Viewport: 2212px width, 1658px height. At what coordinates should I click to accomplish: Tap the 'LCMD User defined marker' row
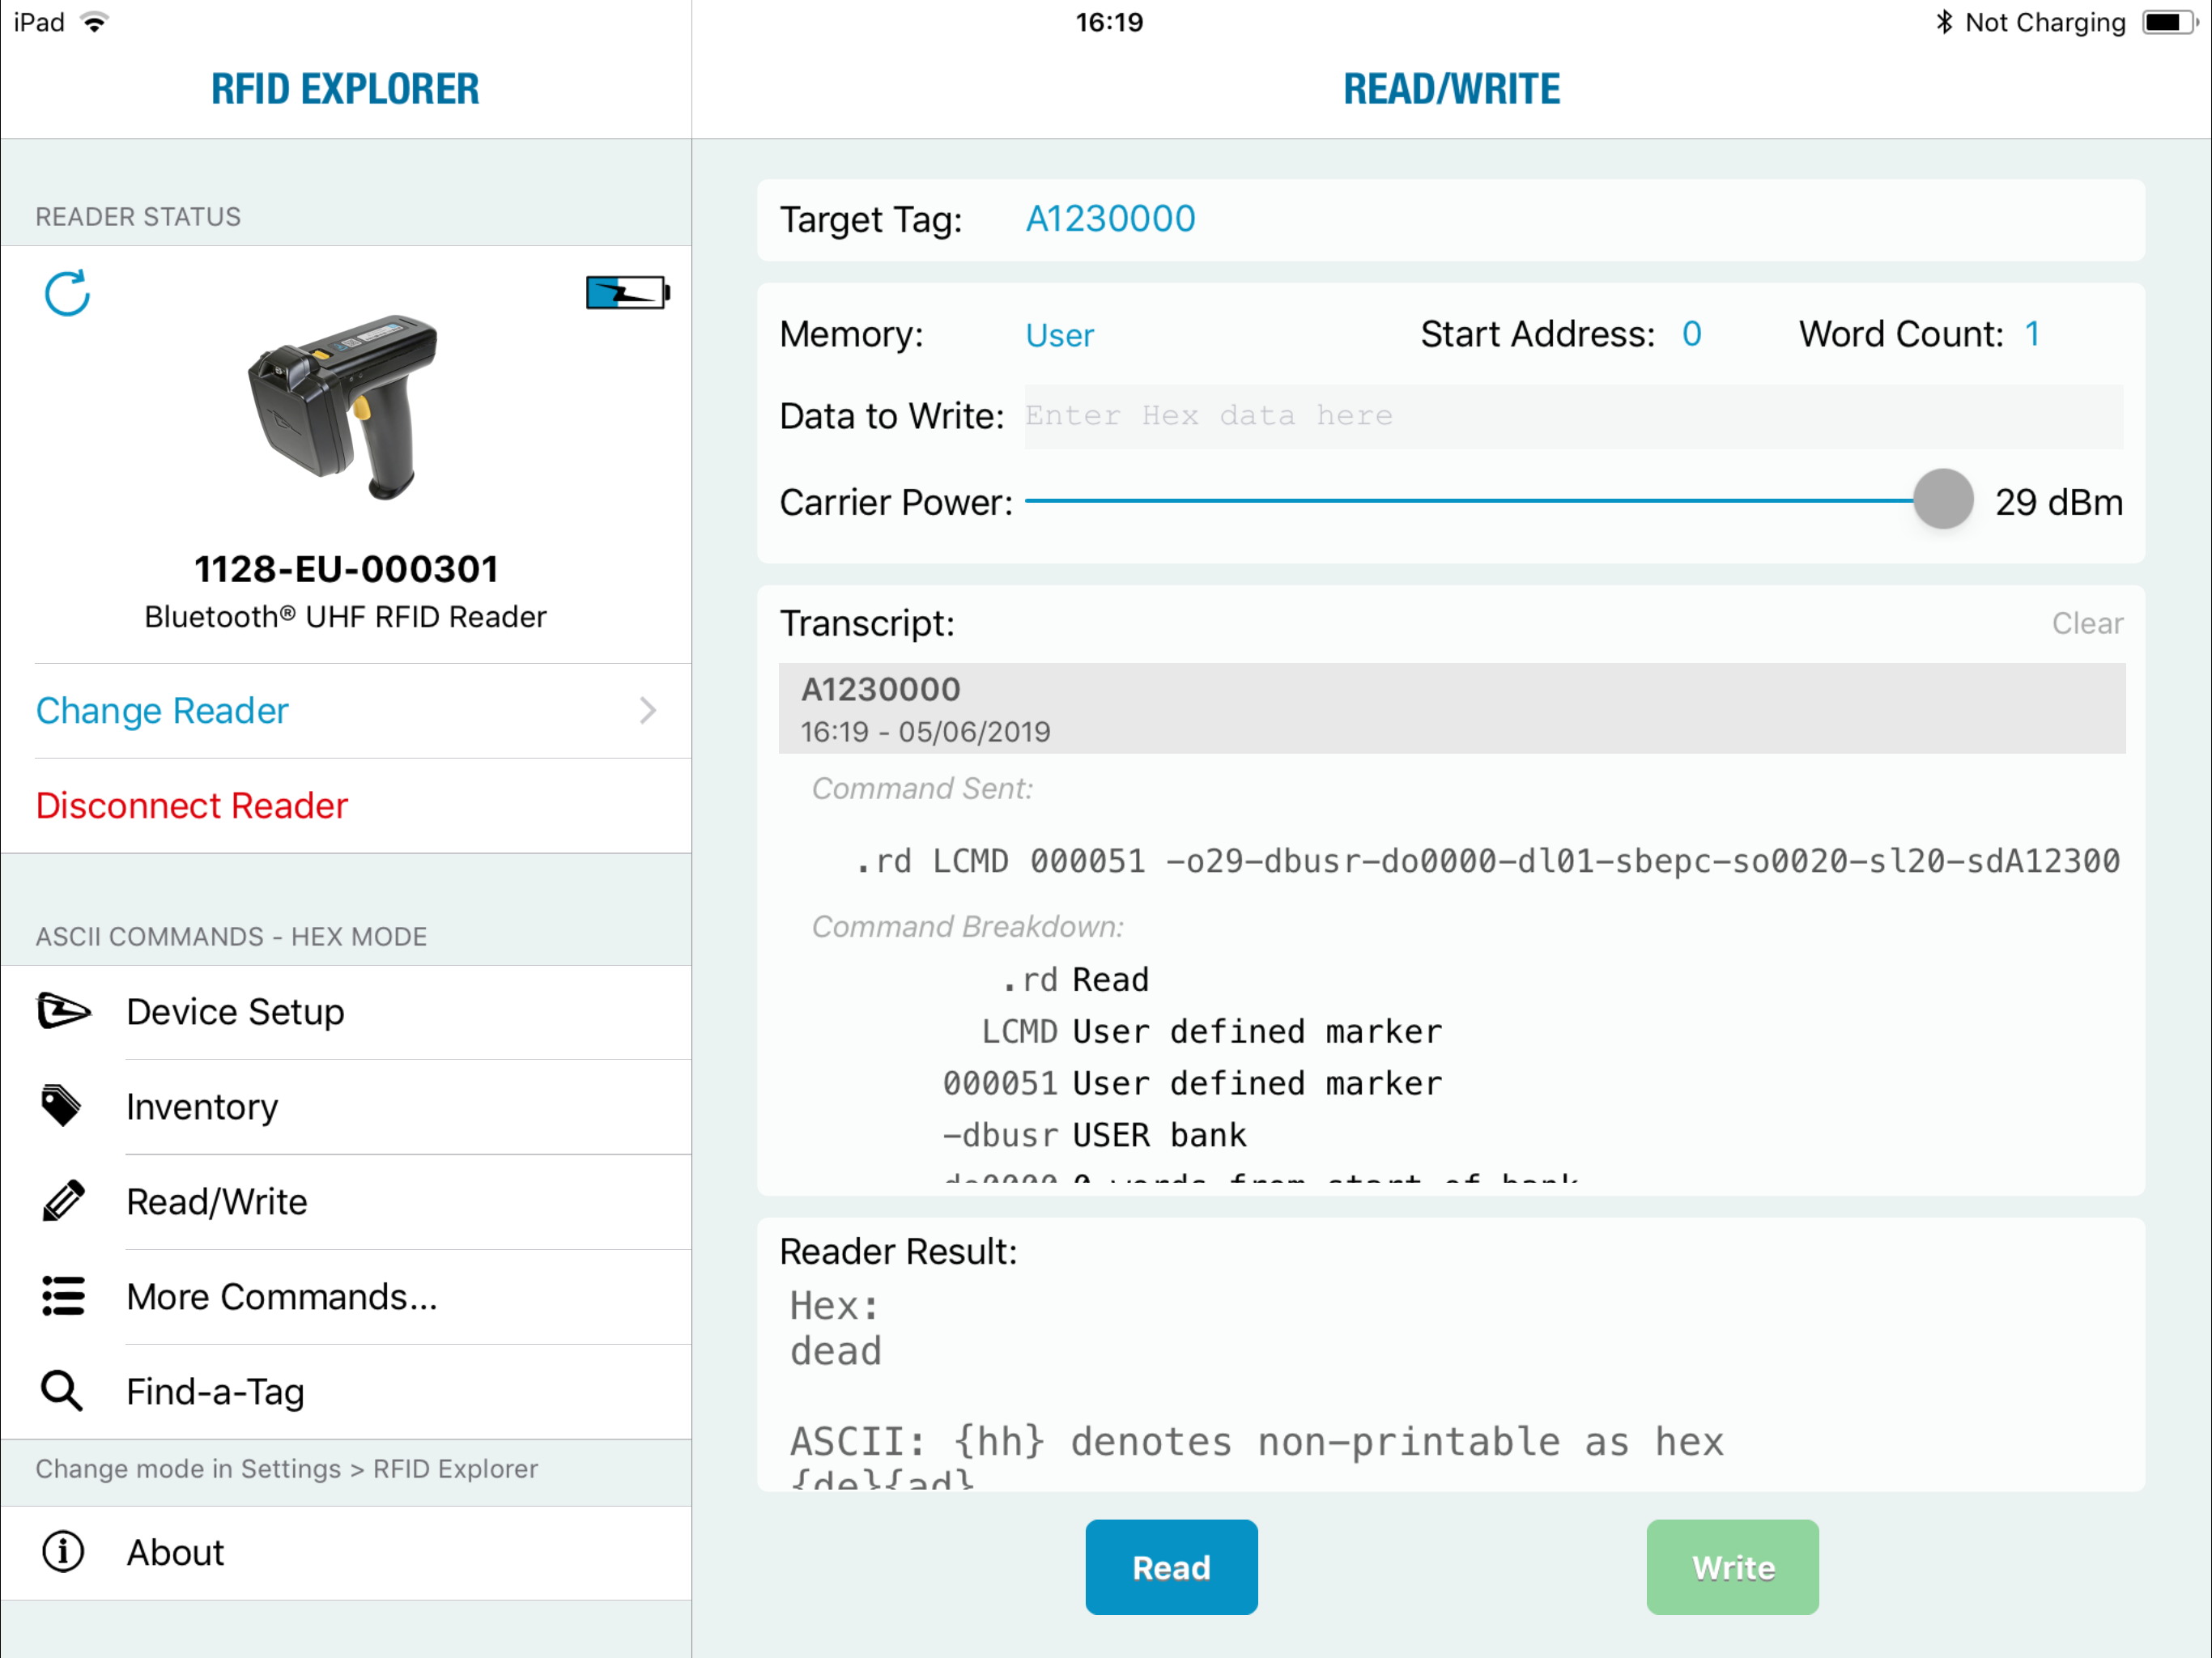[x=1211, y=1031]
